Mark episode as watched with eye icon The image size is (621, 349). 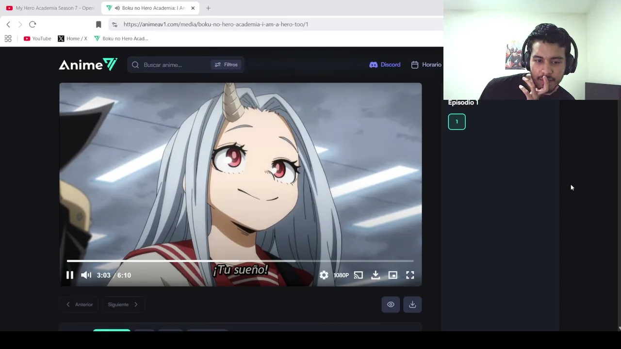(391, 304)
